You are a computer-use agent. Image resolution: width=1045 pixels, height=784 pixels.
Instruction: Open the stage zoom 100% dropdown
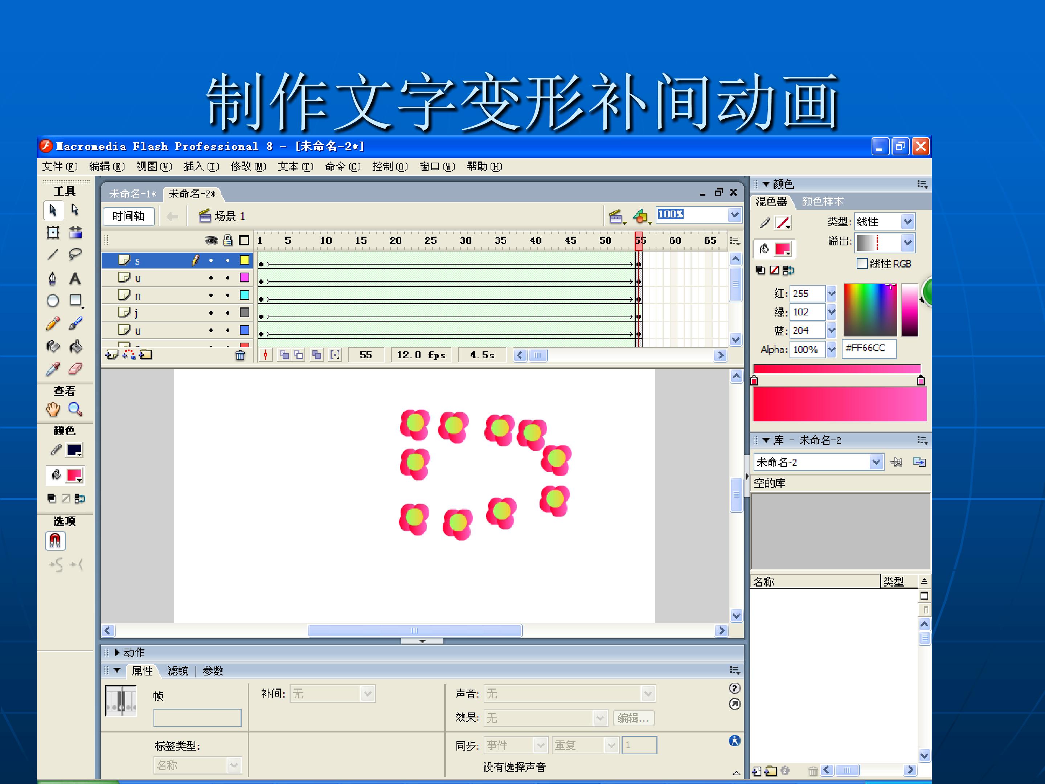(734, 215)
